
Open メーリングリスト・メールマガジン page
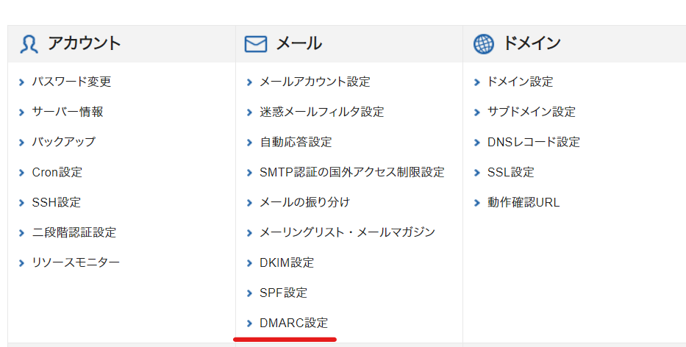pyautogui.click(x=347, y=232)
